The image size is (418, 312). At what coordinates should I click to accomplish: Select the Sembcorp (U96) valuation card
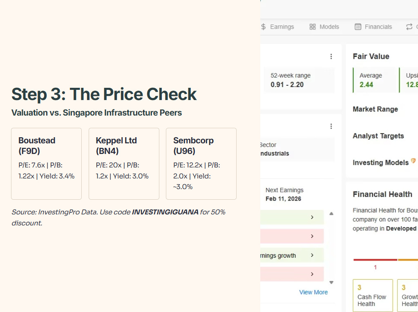point(201,164)
